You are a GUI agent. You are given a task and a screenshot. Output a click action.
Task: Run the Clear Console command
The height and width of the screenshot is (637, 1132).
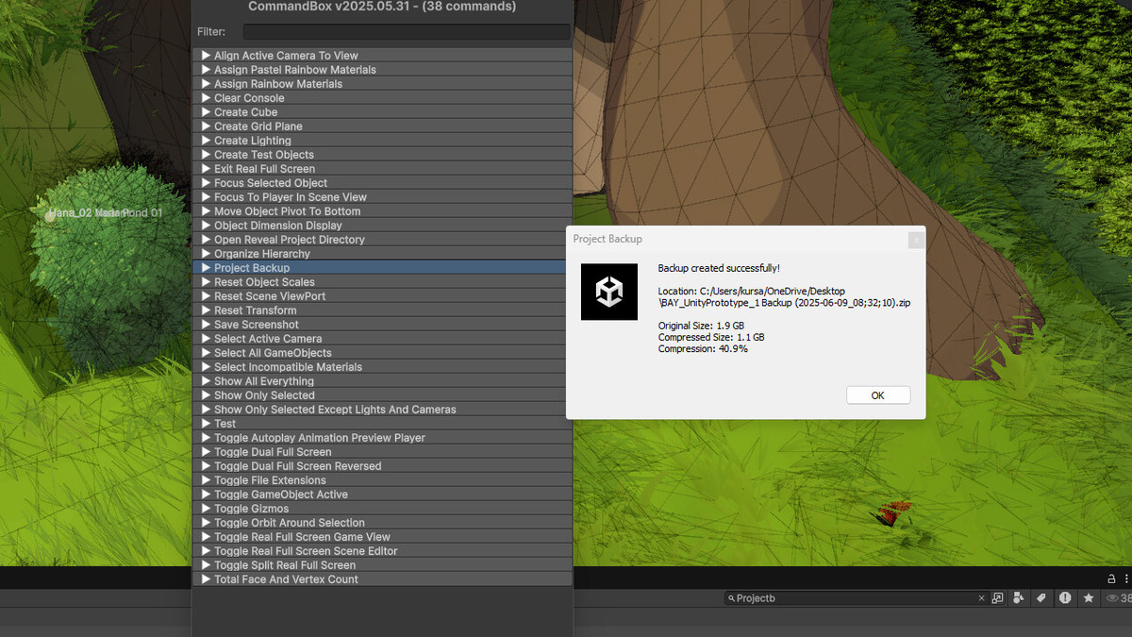point(382,98)
